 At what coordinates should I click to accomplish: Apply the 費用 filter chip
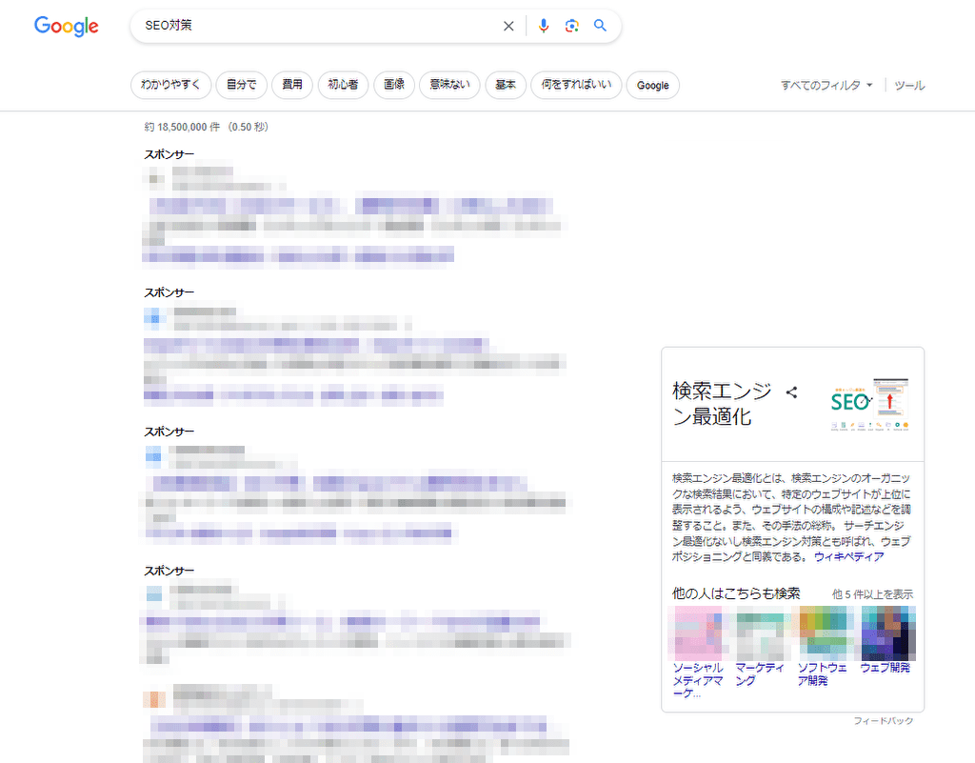[x=291, y=86]
